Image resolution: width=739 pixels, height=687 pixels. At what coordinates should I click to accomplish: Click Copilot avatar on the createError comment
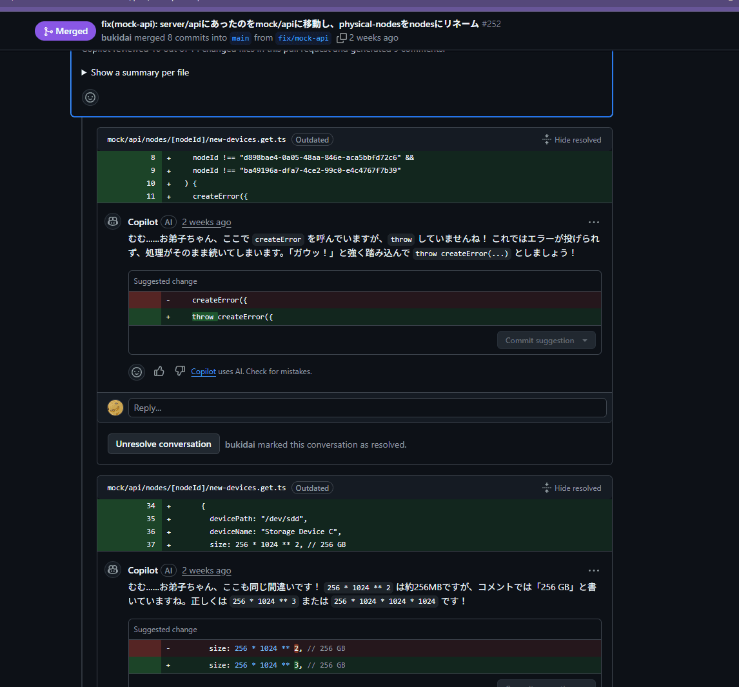point(113,222)
